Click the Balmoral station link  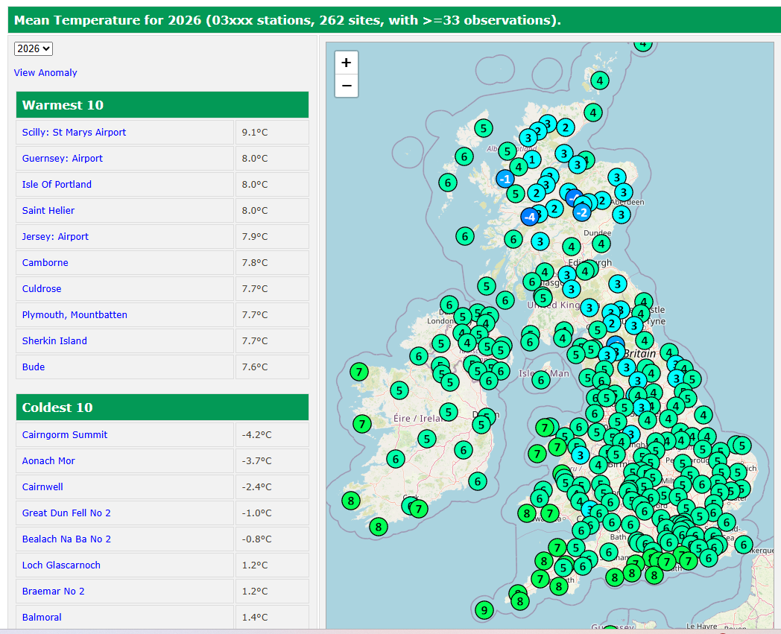point(42,617)
